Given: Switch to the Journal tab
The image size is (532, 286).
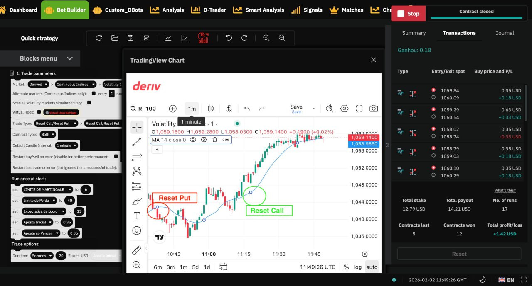Looking at the screenshot, I should (x=505, y=33).
